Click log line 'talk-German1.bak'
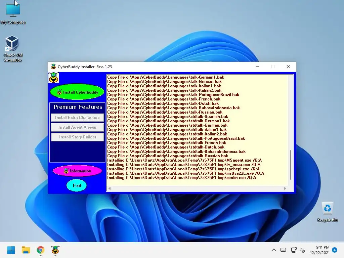The image size is (344, 258). point(166,77)
